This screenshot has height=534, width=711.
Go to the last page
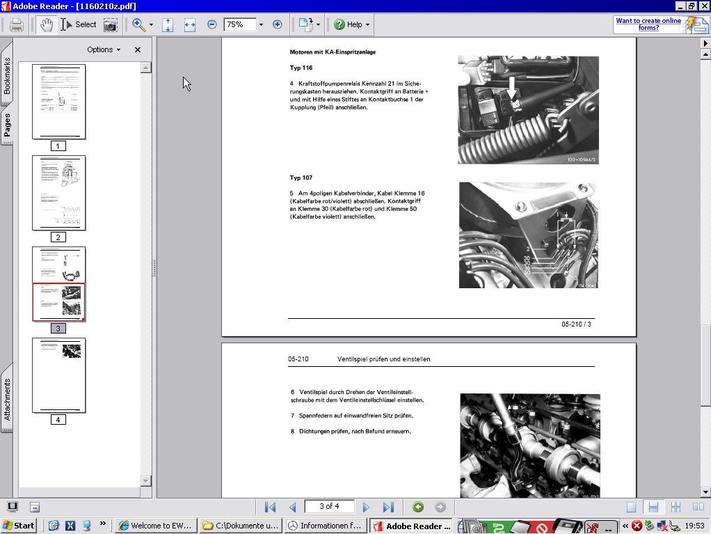point(389,507)
